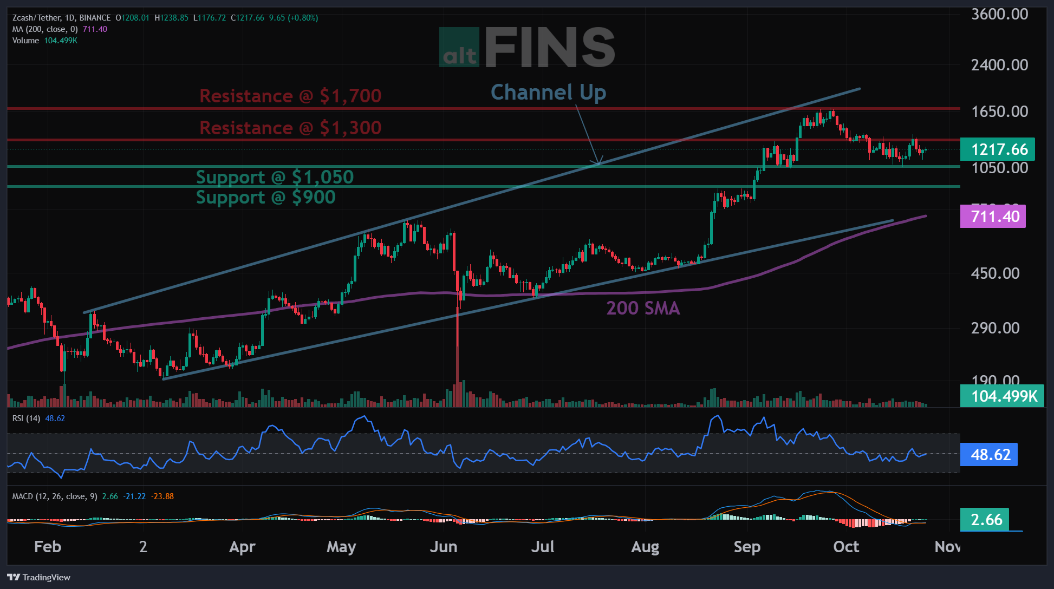Click the 2400.00 price scale label
Image resolution: width=1054 pixels, height=589 pixels.
[x=999, y=65]
